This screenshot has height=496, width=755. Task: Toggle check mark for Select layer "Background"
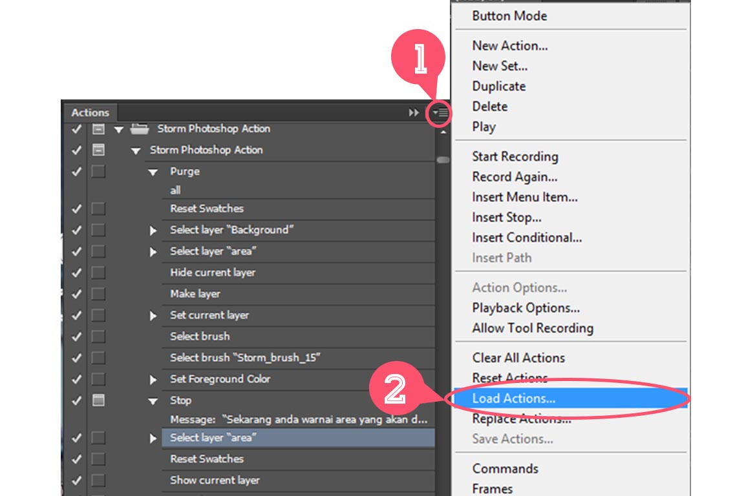(76, 230)
